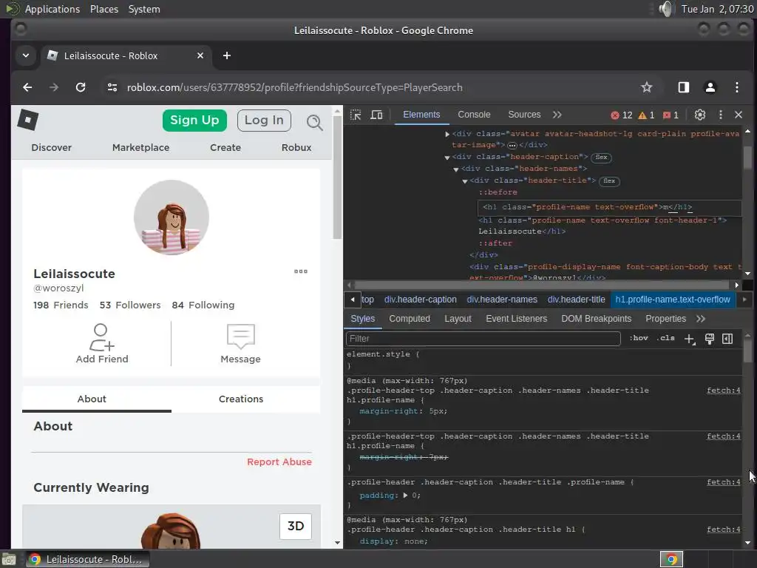Viewport: 757px width, 568px height.
Task: Click the Log In button
Action: point(264,121)
